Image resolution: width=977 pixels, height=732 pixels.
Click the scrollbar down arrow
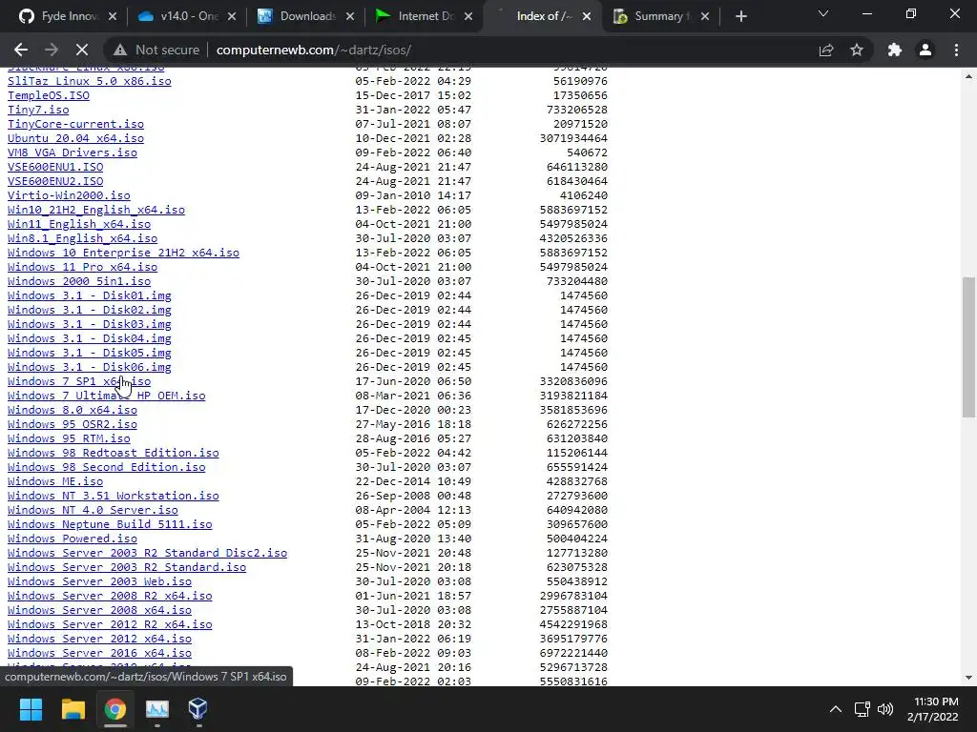[x=968, y=678]
